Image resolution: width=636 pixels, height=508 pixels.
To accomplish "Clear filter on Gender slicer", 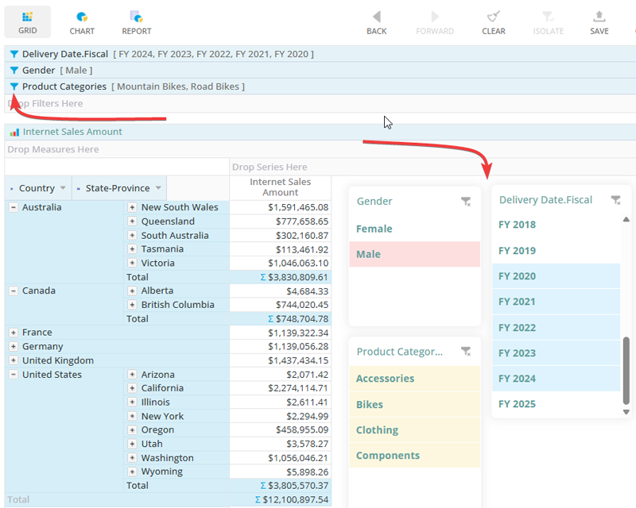I will point(466,202).
